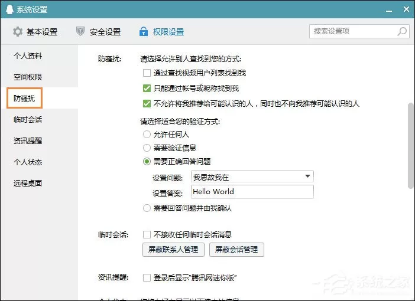Select 个人资料 in the sidebar
415x301 pixels.
39,55
